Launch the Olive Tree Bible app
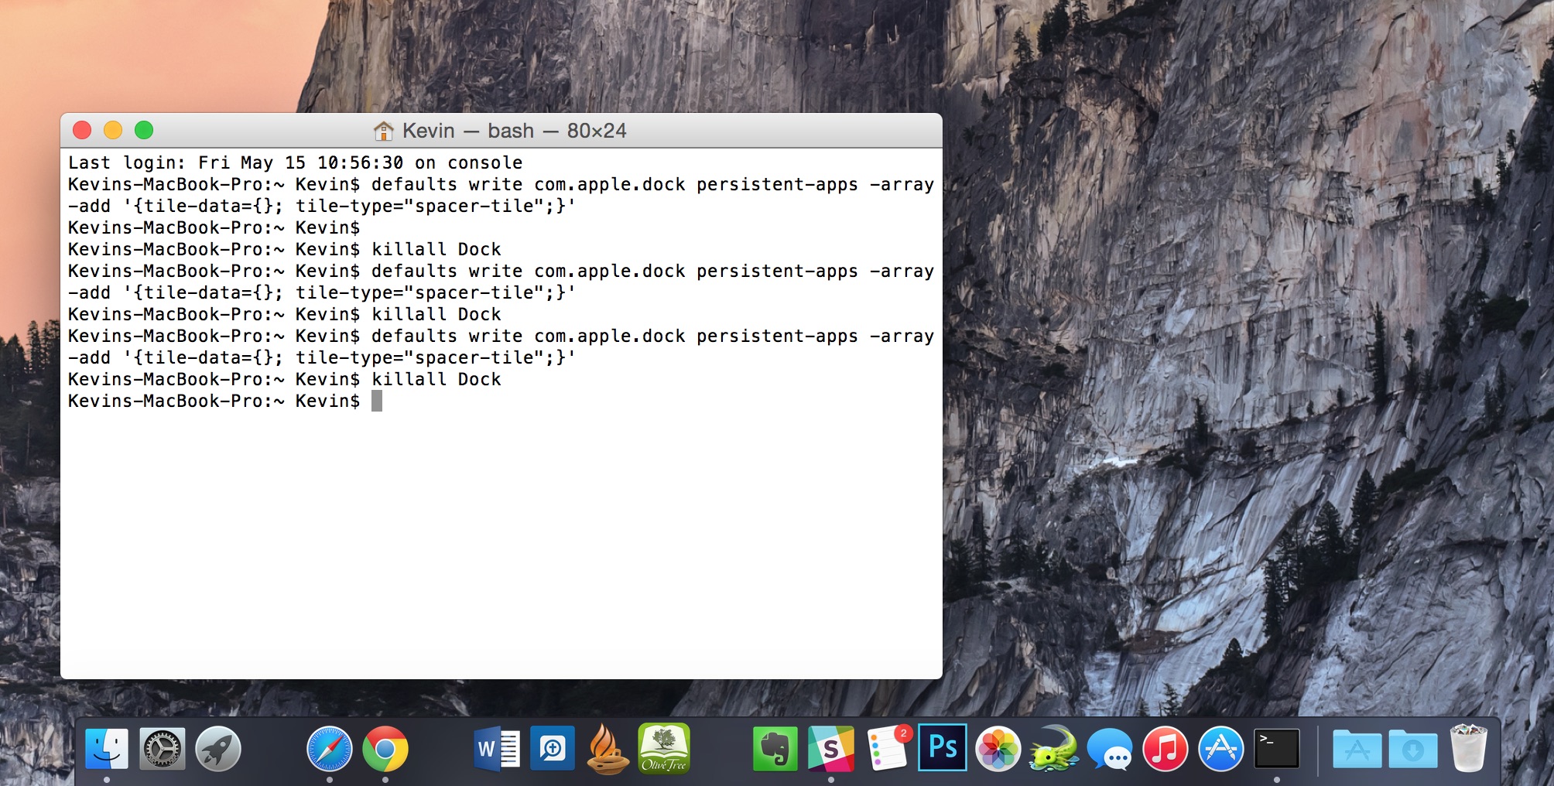 pos(663,749)
